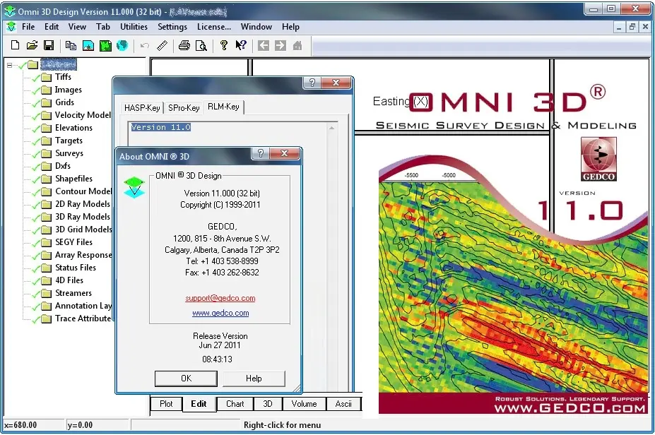The image size is (655, 435).
Task: Toggle the check mark beside Elevations folder
Action: (36, 129)
